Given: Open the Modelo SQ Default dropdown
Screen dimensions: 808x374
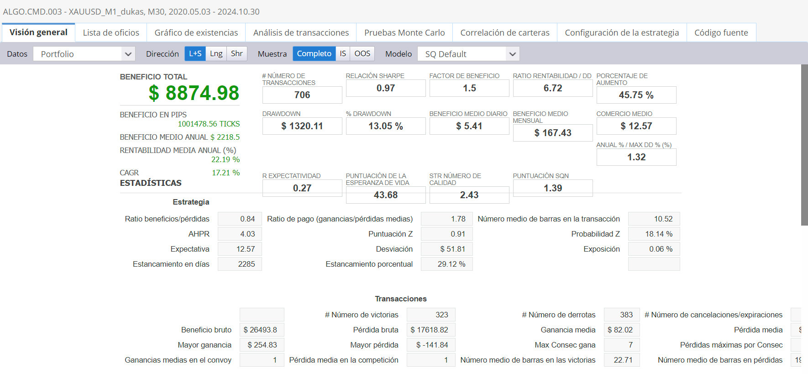Looking at the screenshot, I should pyautogui.click(x=468, y=54).
